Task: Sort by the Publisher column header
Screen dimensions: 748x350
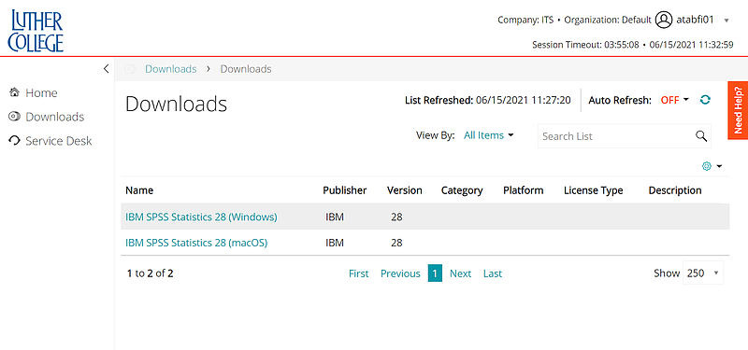Action: click(x=344, y=190)
